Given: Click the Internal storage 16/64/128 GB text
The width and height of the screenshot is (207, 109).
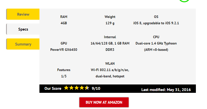Looking at the screenshot, I should click(110, 43).
